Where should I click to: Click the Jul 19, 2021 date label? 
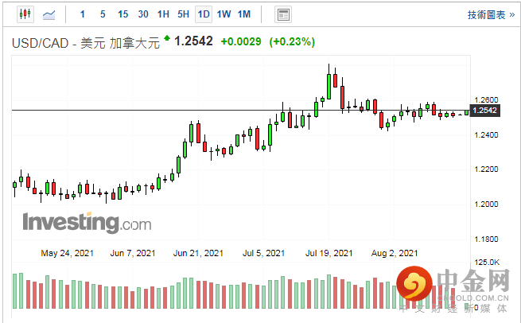329,253
